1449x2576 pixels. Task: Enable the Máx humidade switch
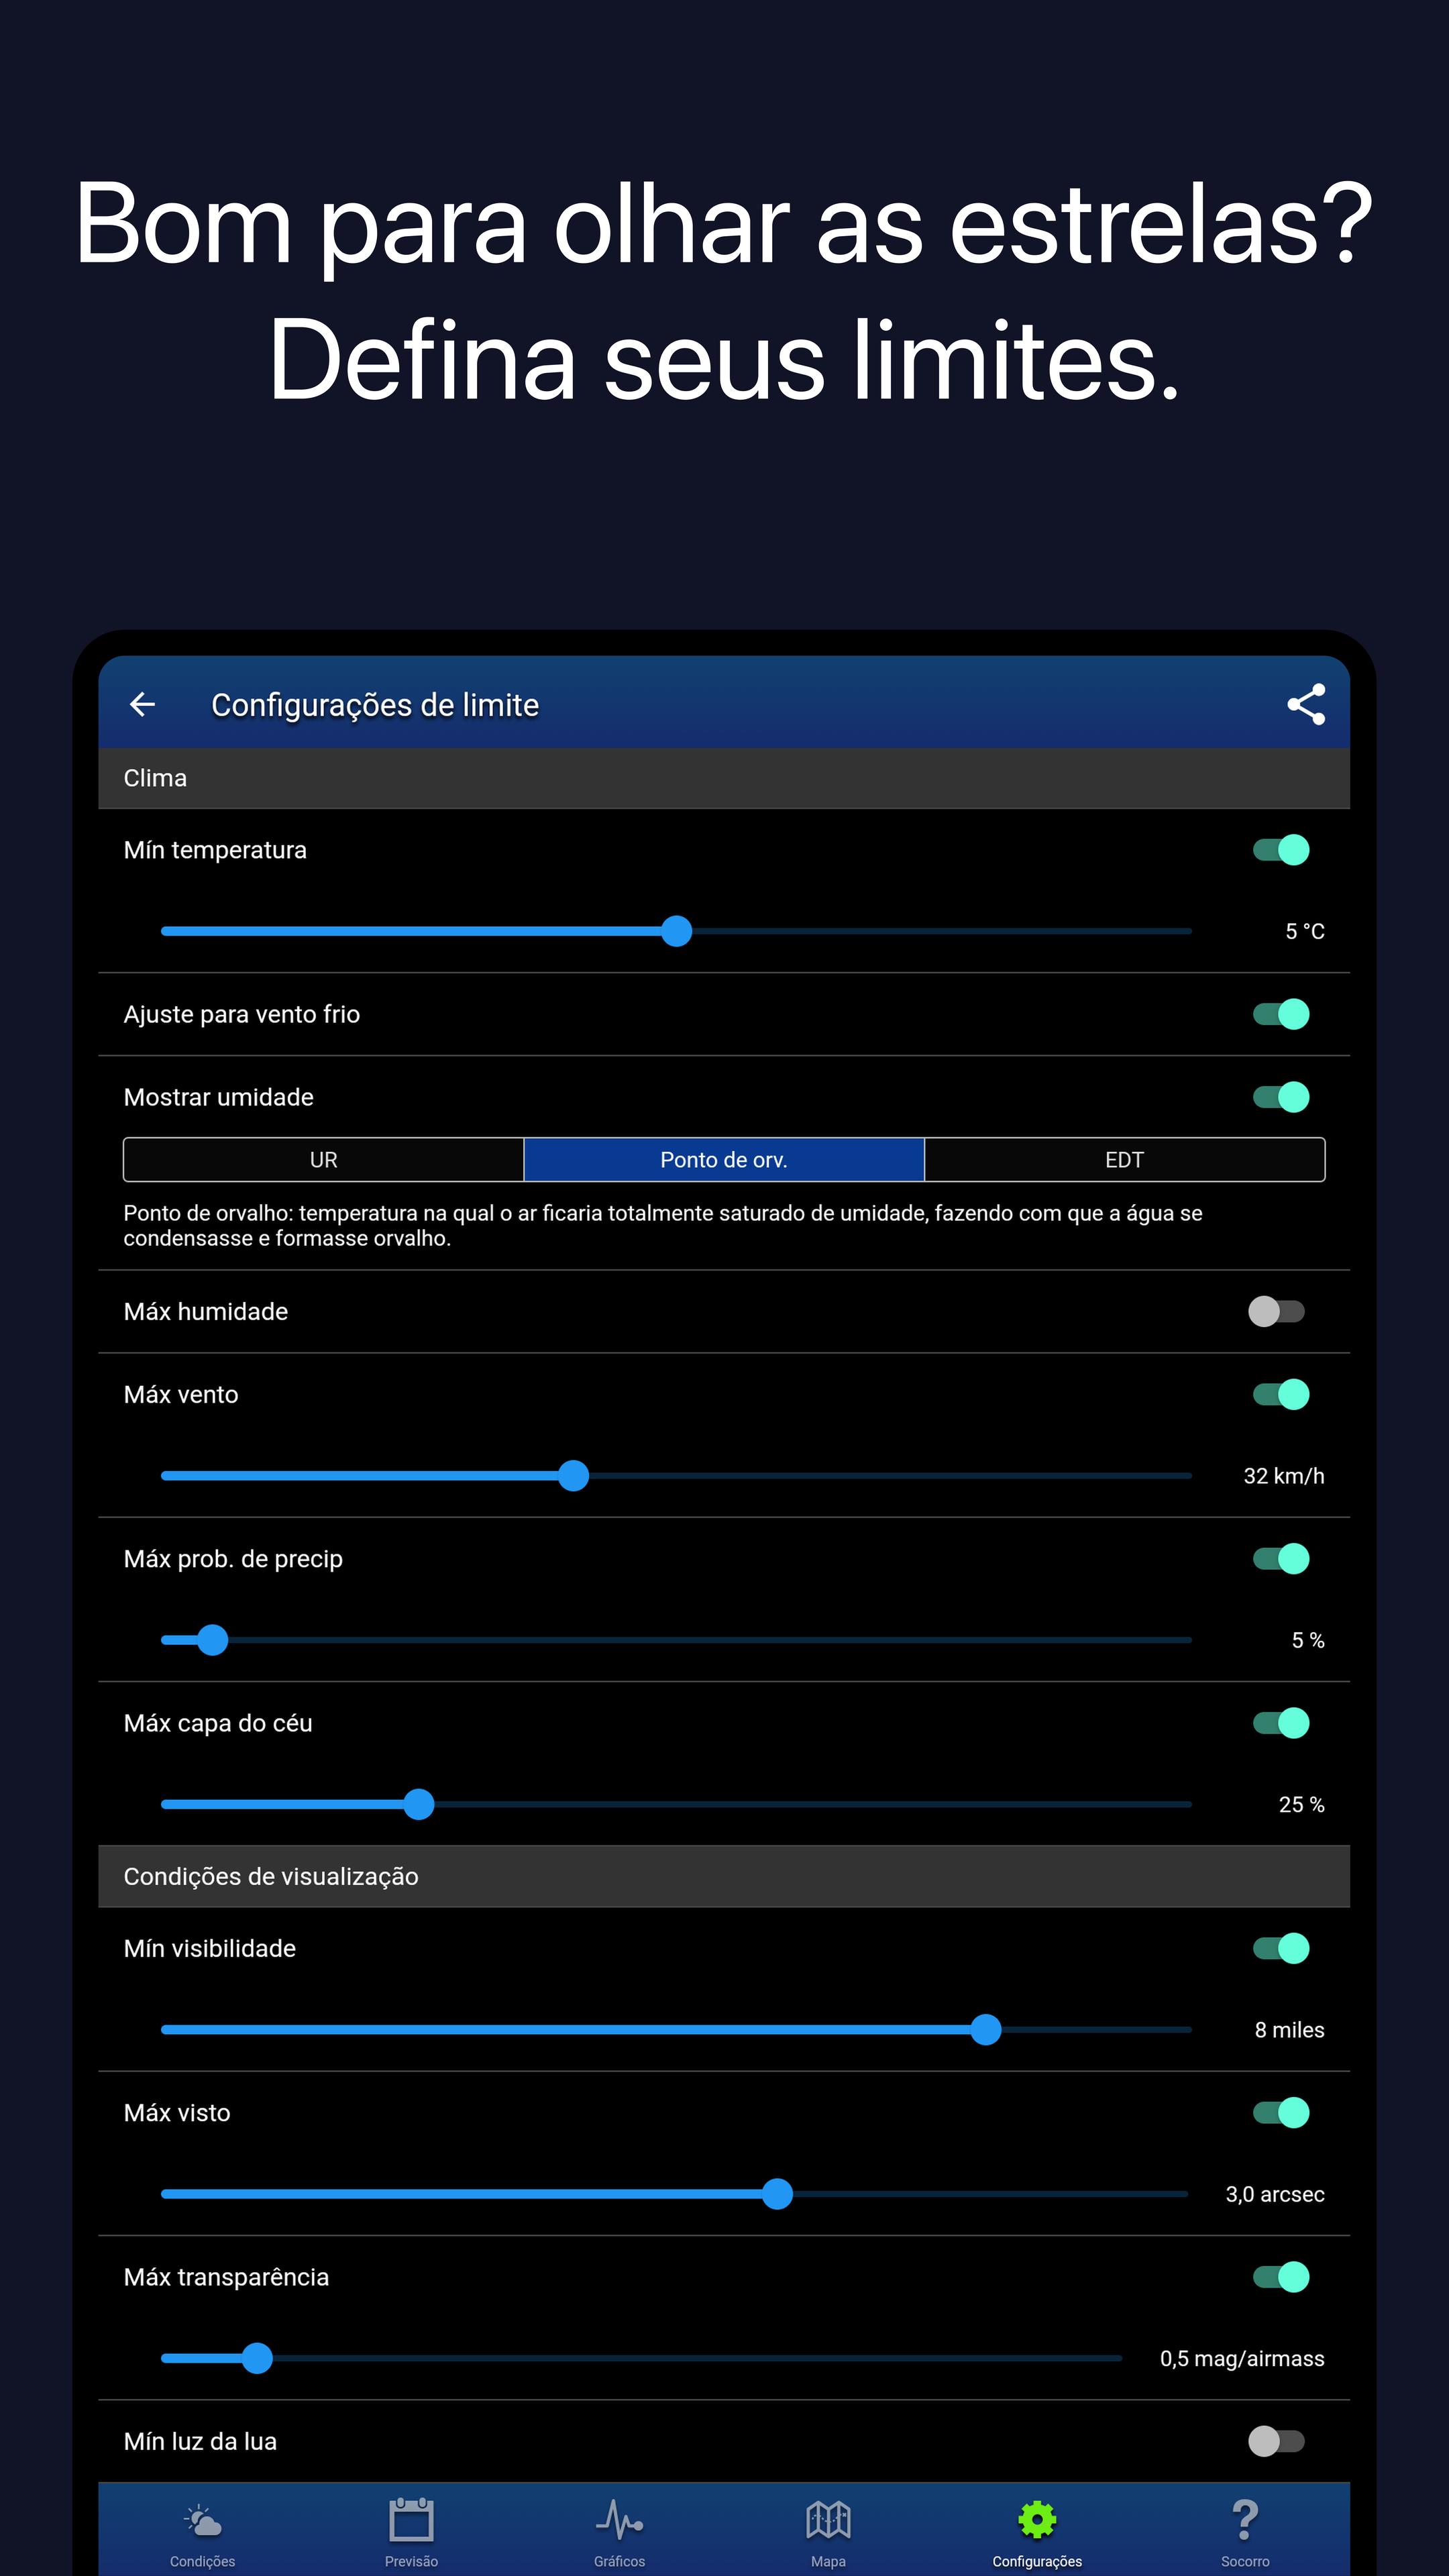coord(1277,1311)
